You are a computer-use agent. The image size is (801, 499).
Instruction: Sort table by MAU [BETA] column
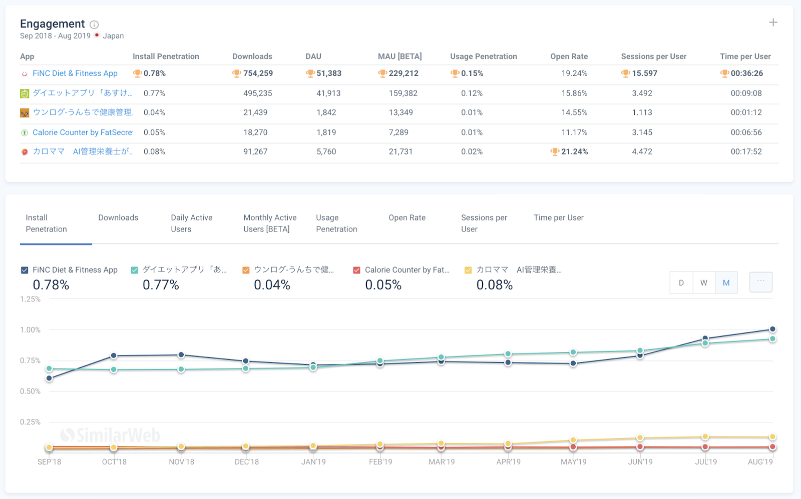399,56
